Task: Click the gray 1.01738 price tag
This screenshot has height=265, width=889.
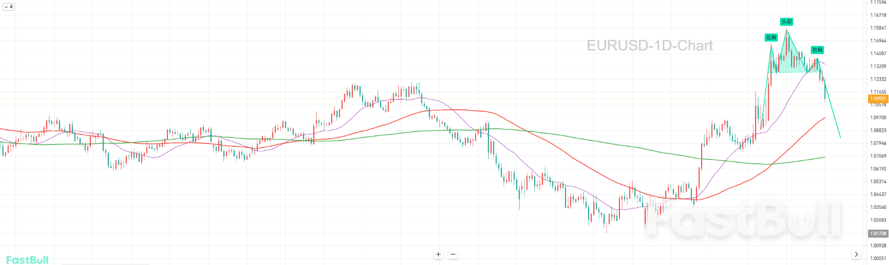Action: pos(878,233)
